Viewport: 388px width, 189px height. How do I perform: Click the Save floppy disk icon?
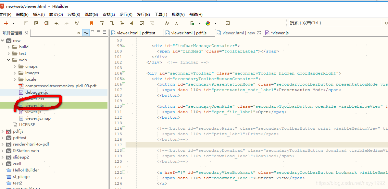coord(26,23)
